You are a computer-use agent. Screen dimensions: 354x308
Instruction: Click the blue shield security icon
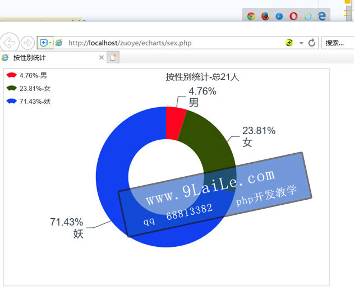(43, 43)
